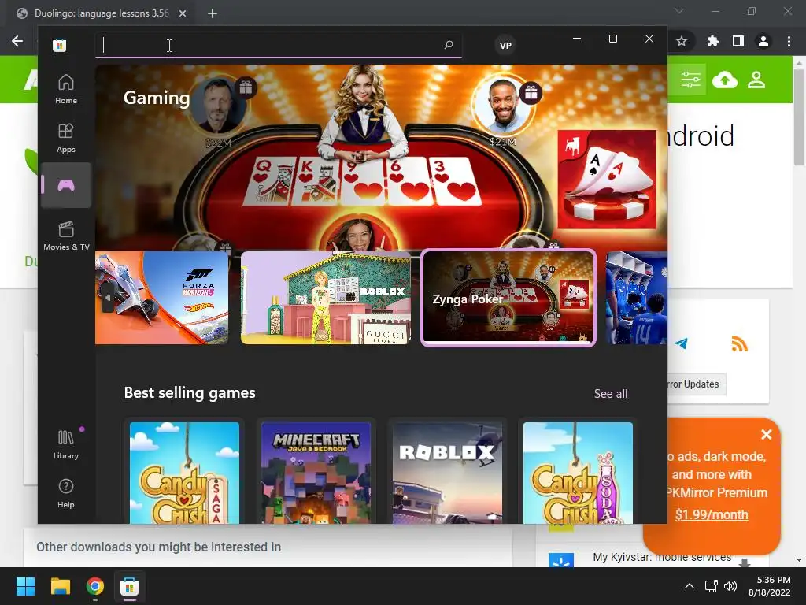The height and width of the screenshot is (605, 806).
Task: Open Chrome three-dot menu
Action: (x=789, y=41)
